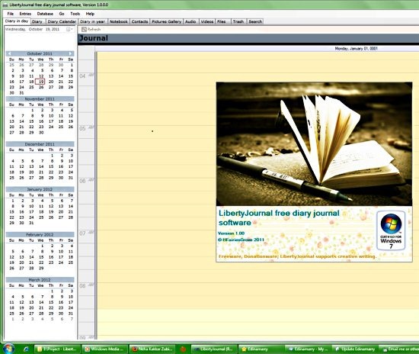The image size is (419, 354).
Task: Go to previous month in calendar
Action: pos(9,53)
